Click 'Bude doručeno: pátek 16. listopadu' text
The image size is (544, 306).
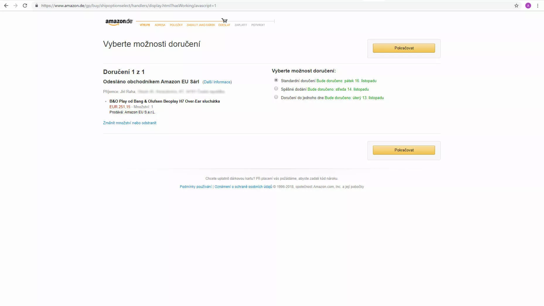(x=346, y=81)
